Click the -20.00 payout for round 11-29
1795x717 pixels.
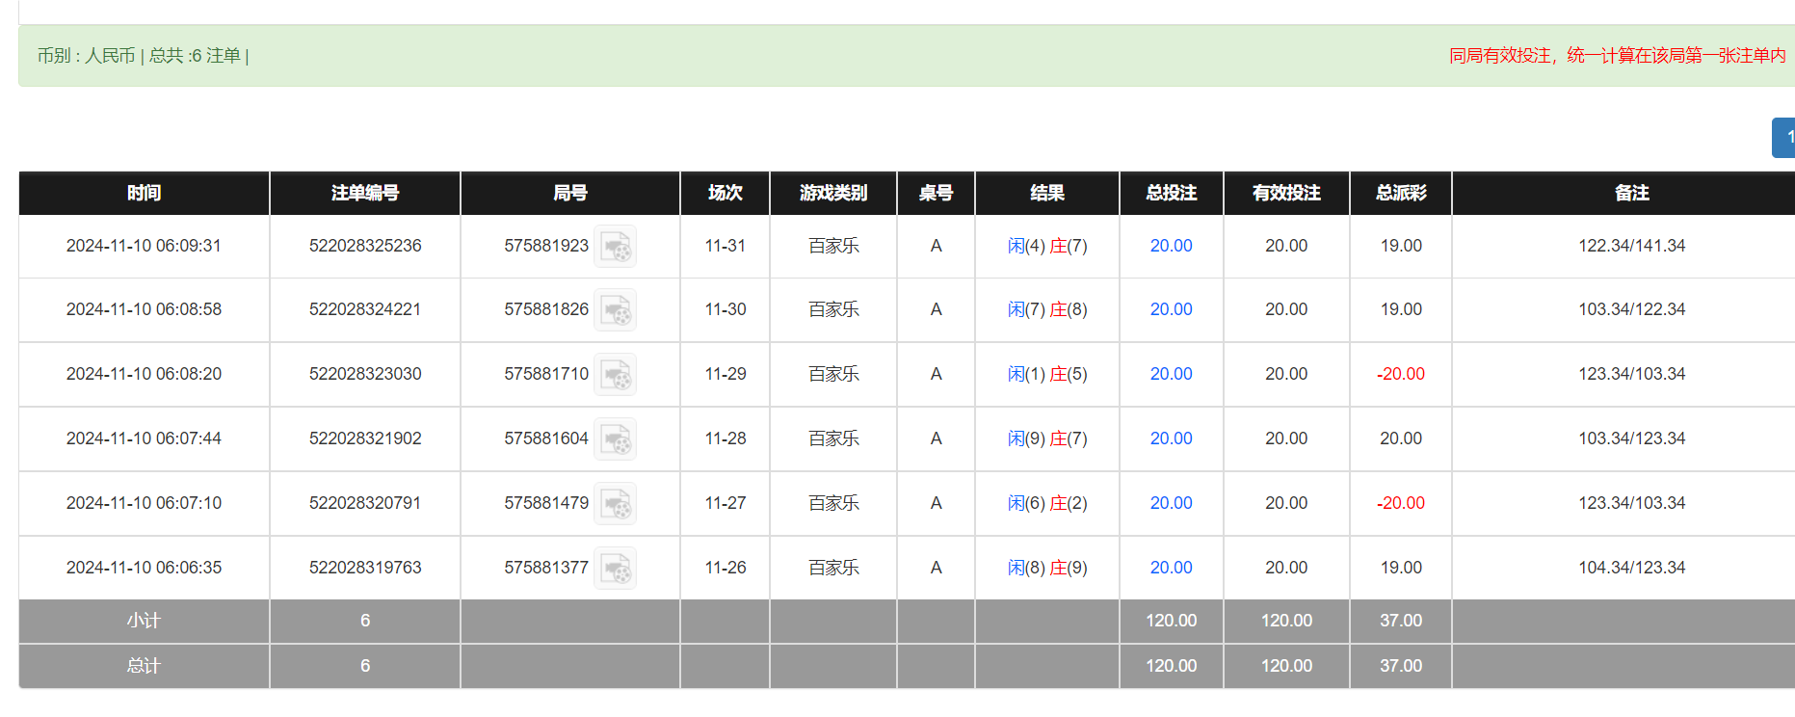coord(1401,374)
